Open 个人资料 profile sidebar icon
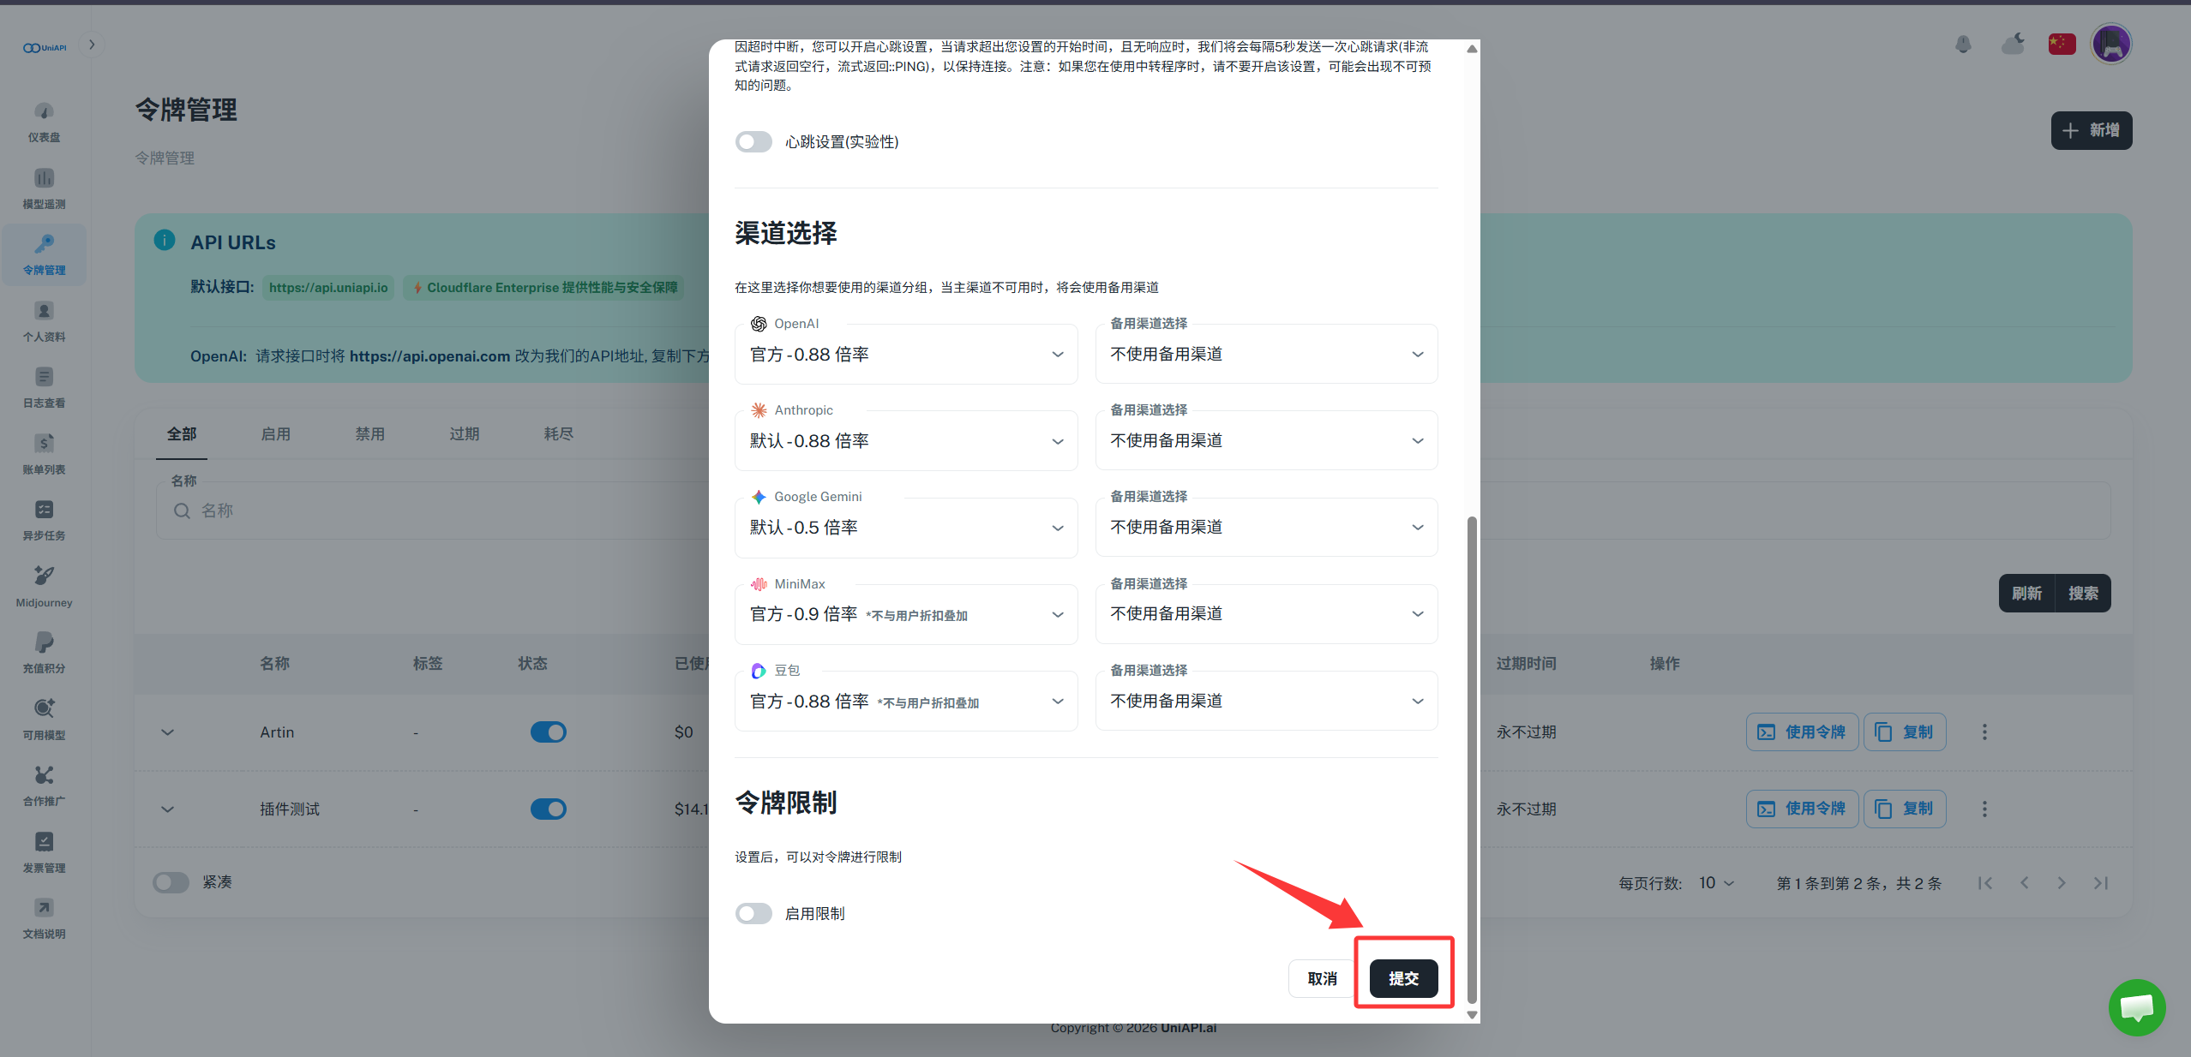The image size is (2191, 1057). (x=44, y=321)
